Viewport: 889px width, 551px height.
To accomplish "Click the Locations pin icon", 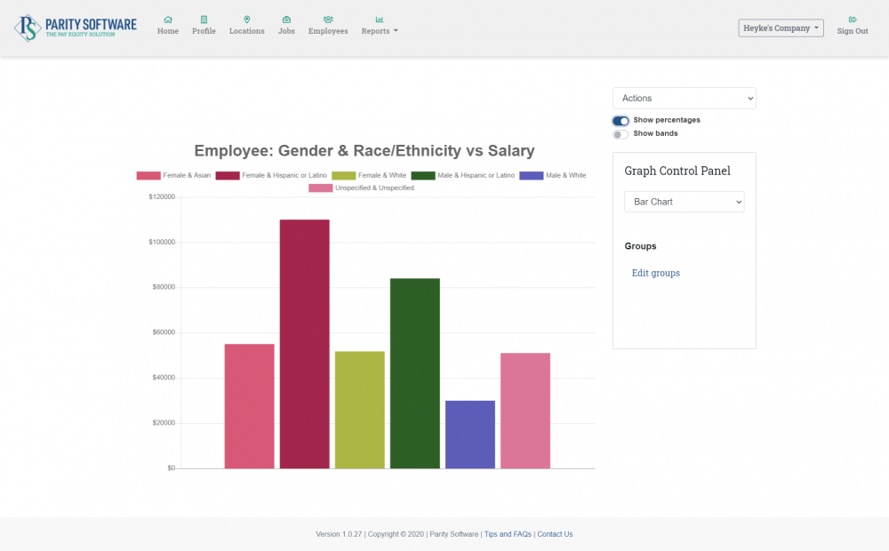I will click(x=246, y=20).
